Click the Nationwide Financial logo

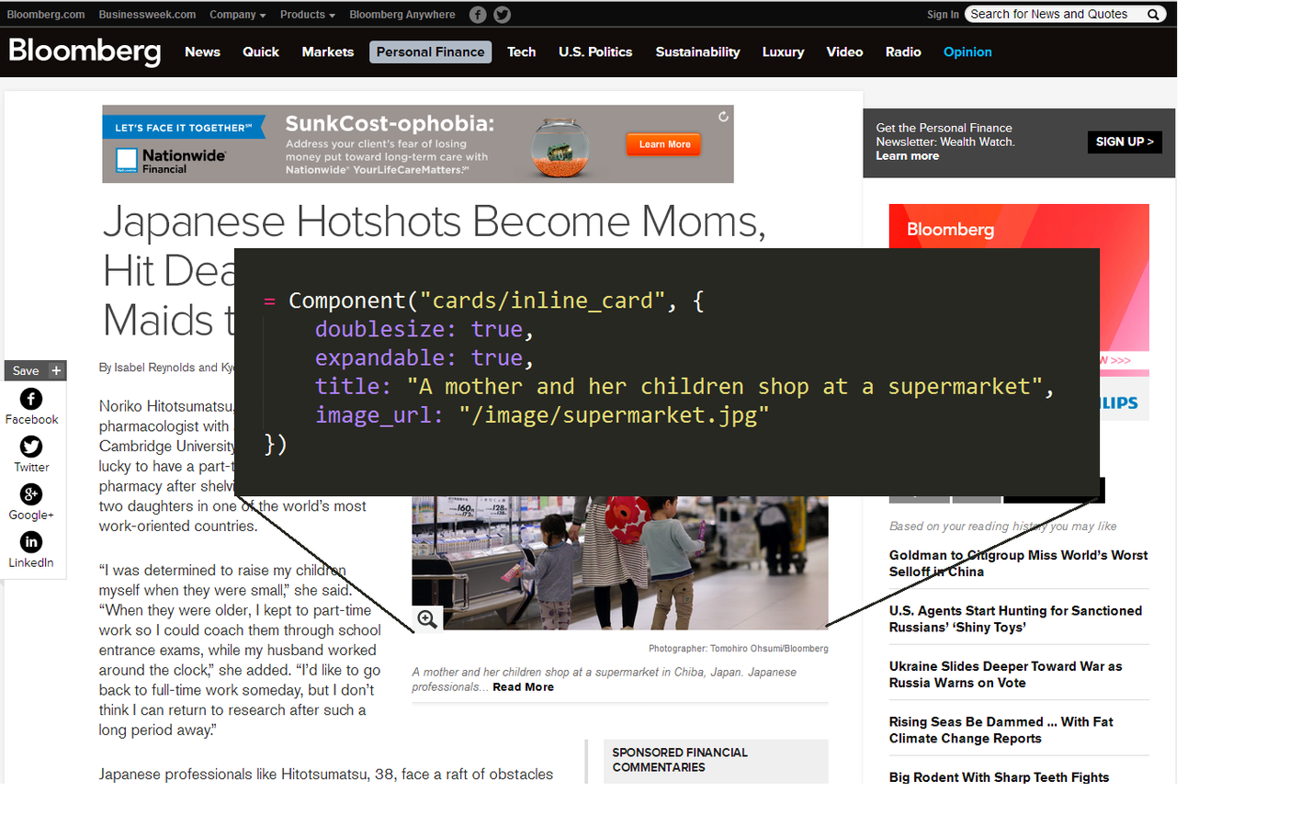(171, 161)
